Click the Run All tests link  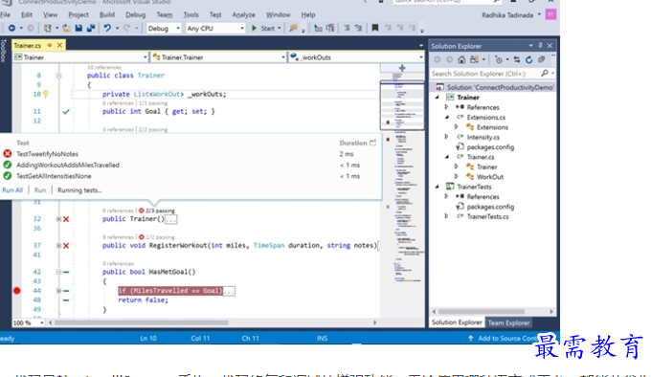coord(12,190)
